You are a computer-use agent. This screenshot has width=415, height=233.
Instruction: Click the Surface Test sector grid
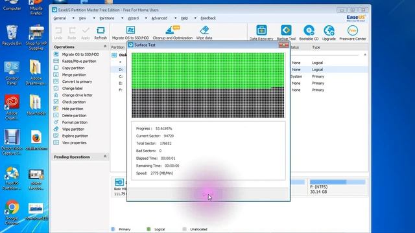(208, 85)
